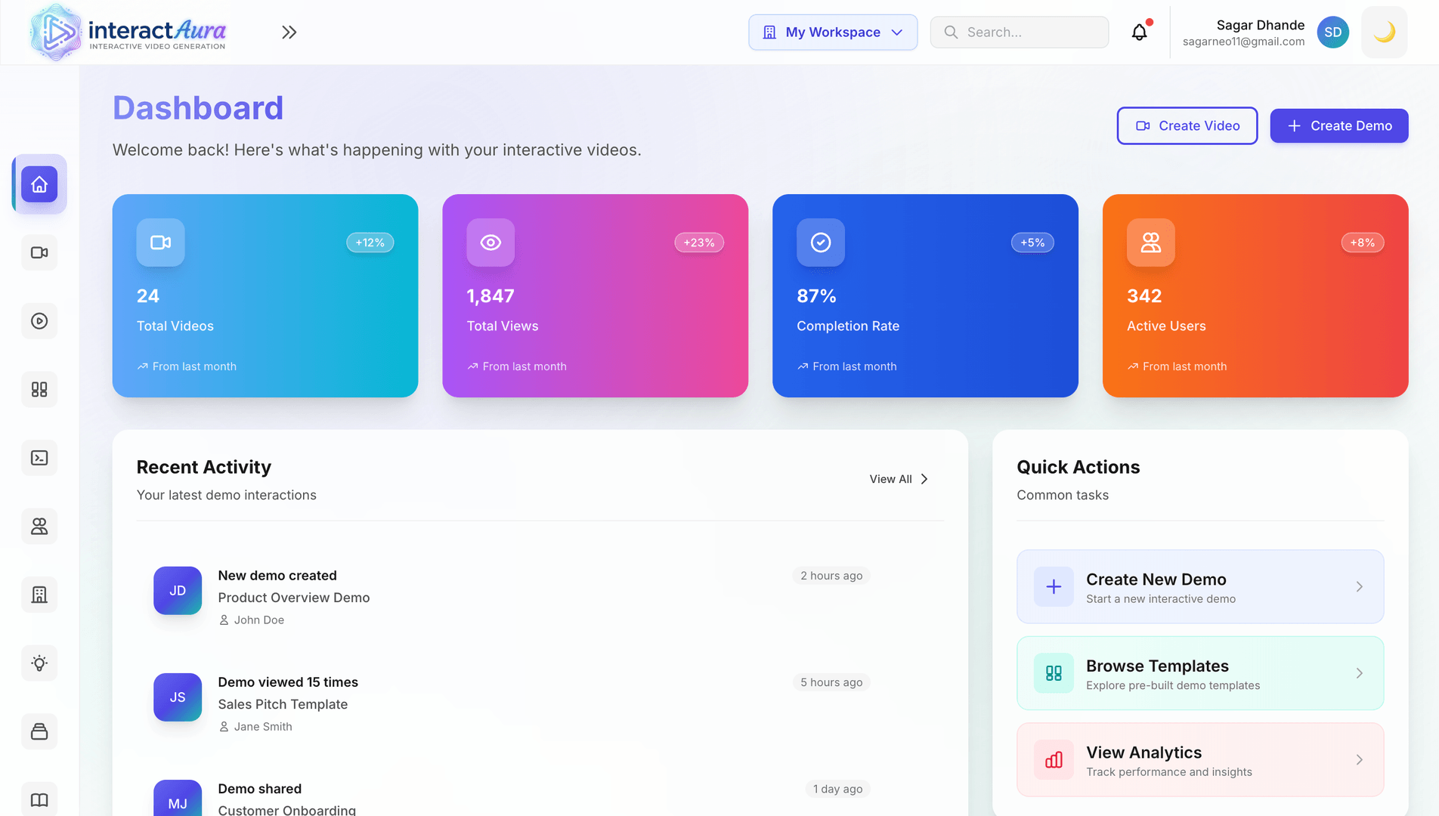
Task: Open the templates grid sidebar icon
Action: point(39,389)
